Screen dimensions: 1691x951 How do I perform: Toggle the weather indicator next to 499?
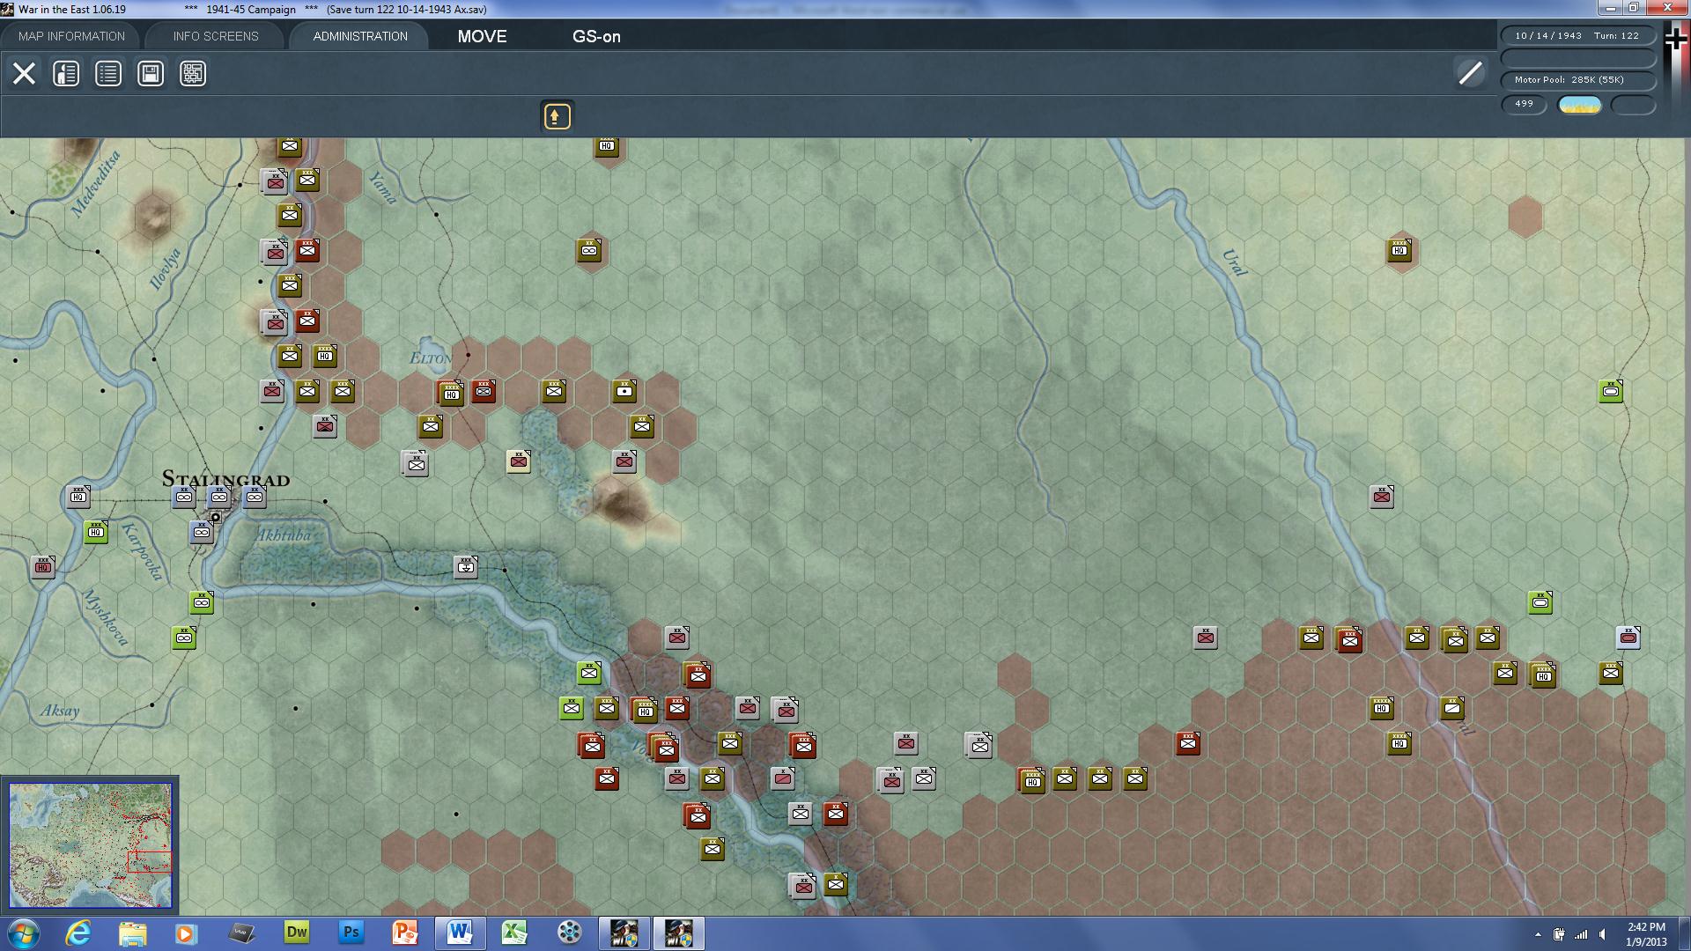[1579, 105]
